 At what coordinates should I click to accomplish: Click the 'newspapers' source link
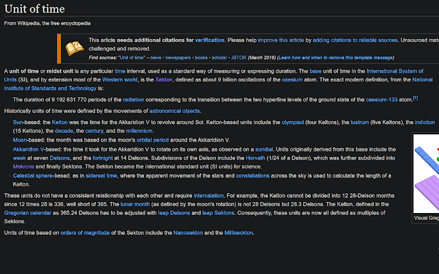point(178,58)
